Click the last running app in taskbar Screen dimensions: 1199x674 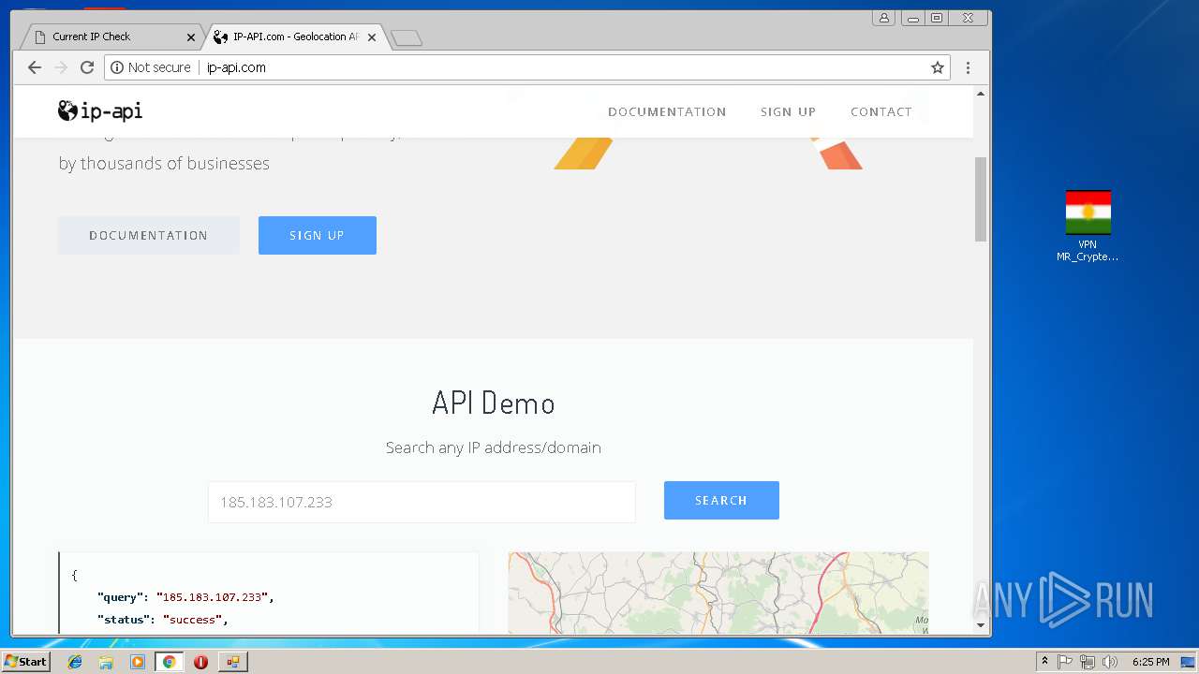(x=232, y=662)
